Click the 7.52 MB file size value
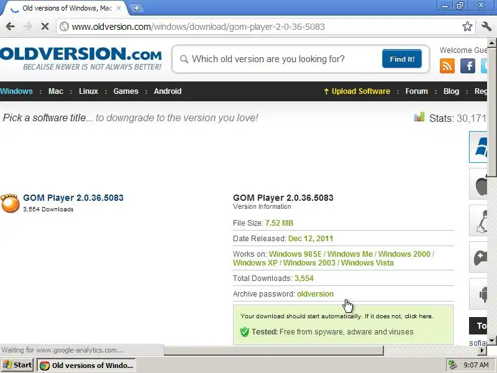The height and width of the screenshot is (373, 497). (x=279, y=223)
